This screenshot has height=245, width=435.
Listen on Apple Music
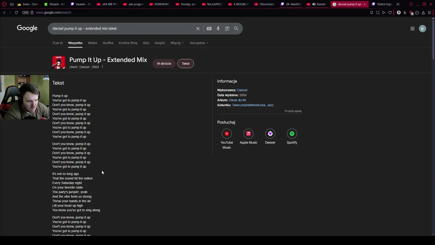tap(248, 137)
